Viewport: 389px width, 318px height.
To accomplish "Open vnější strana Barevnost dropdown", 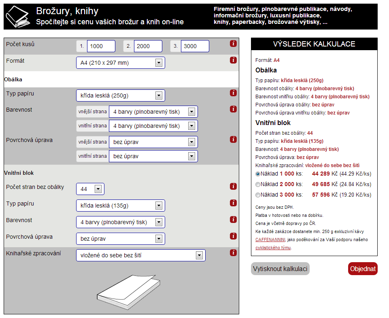I will [x=153, y=112].
